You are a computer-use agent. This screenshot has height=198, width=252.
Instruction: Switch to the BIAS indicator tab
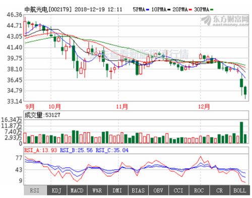[x=138, y=190]
